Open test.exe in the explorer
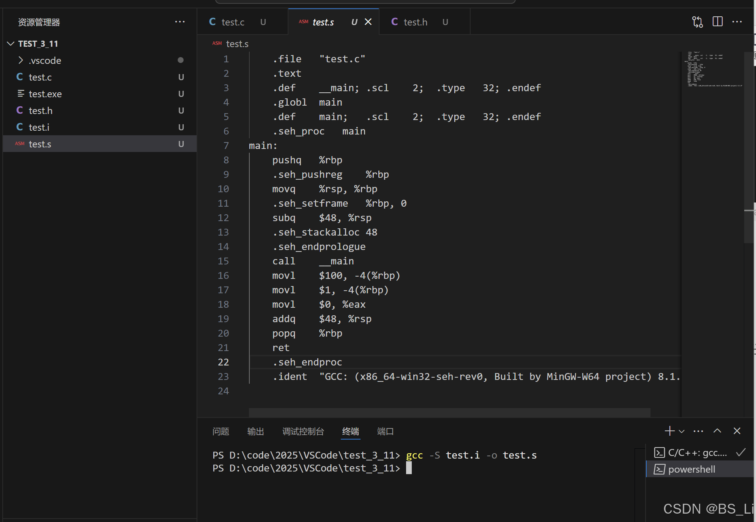 45,94
